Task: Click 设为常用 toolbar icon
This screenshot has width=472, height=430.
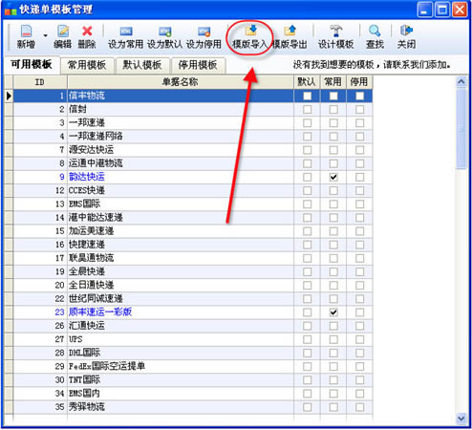Action: pyautogui.click(x=126, y=32)
